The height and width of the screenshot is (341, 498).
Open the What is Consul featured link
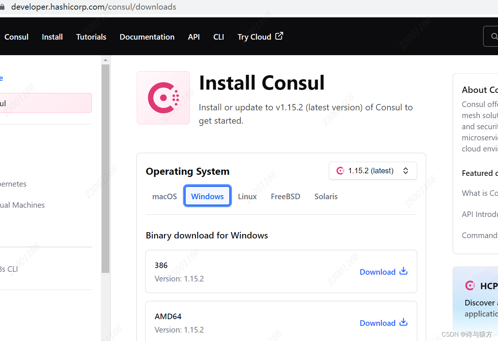[x=480, y=193]
